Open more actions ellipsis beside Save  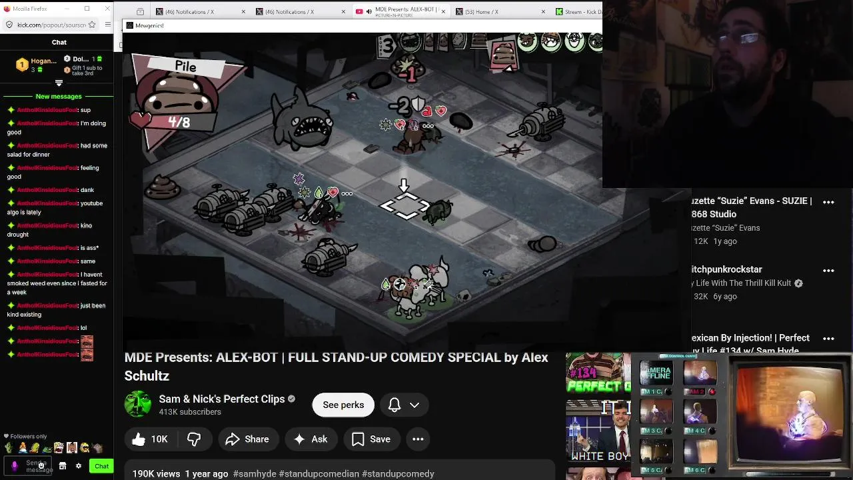(418, 439)
